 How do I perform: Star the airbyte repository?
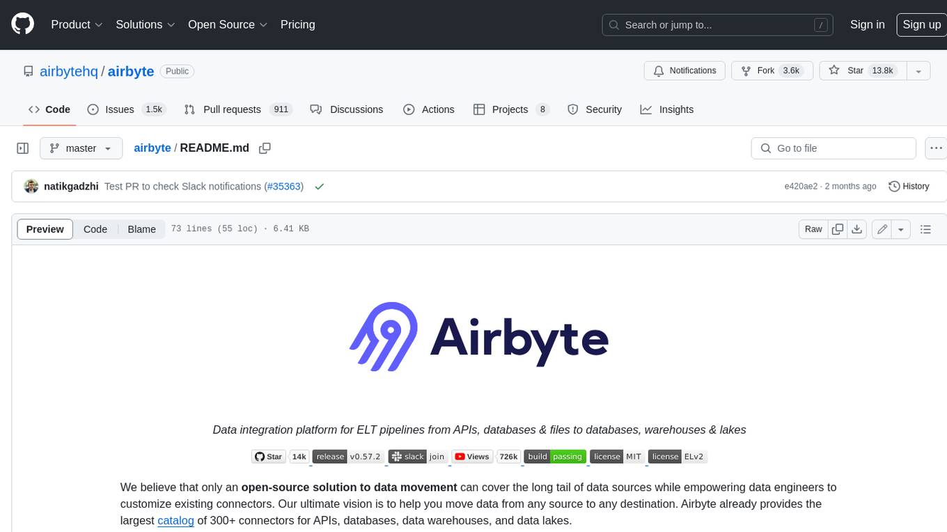tap(863, 71)
